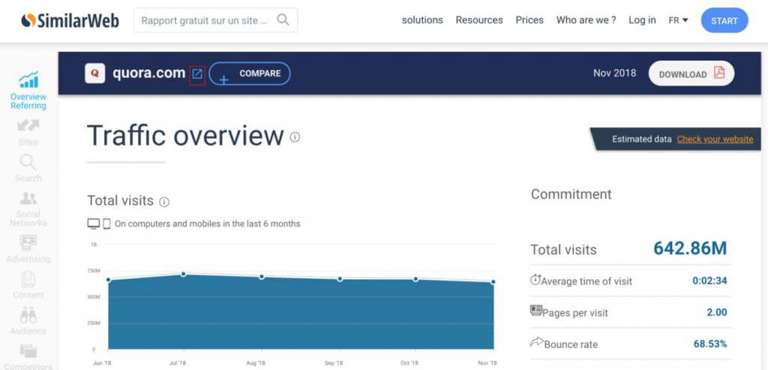Select the Nov '18 data point on chart
Viewport: 768px width, 370px height.
pyautogui.click(x=493, y=281)
